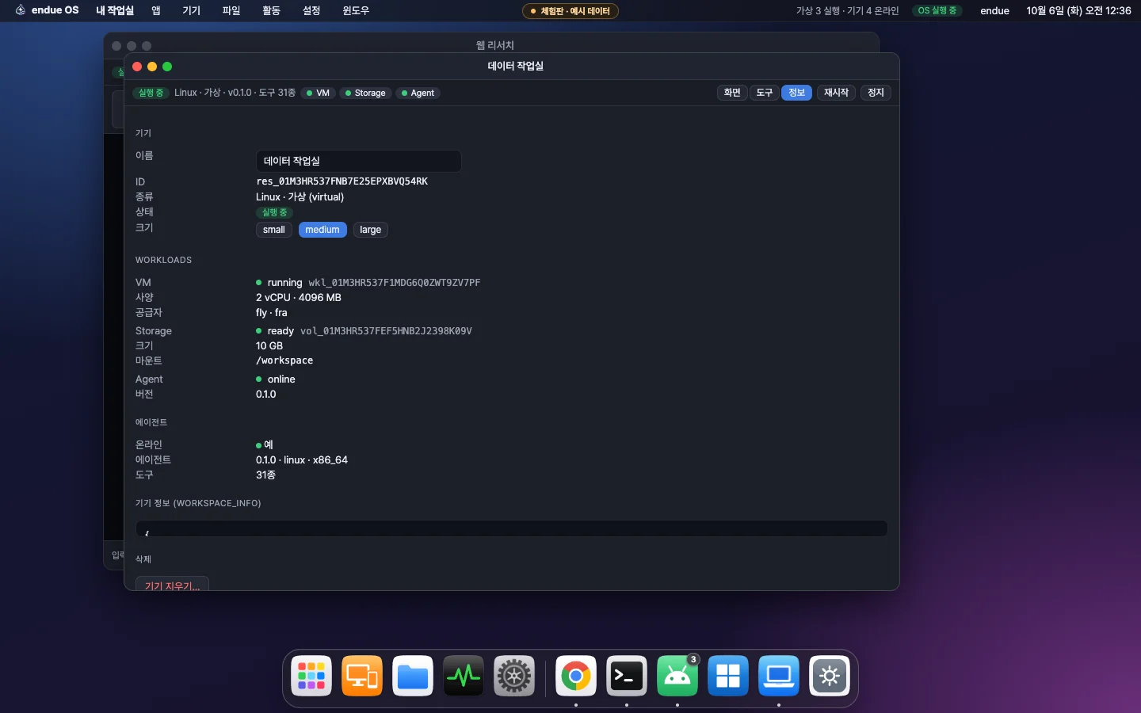Click the /workspace mount path
The height and width of the screenshot is (713, 1141).
coord(284,360)
